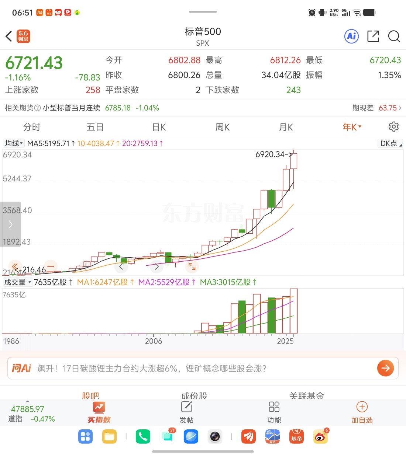This screenshot has width=406, height=457.
Task: Open chart settings gear icon
Action: pyautogui.click(x=394, y=127)
